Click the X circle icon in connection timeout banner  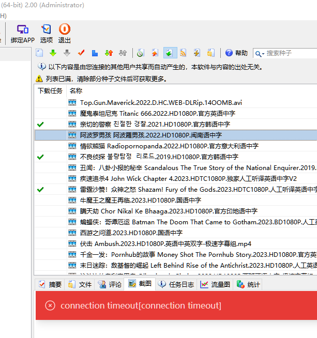tap(50, 305)
